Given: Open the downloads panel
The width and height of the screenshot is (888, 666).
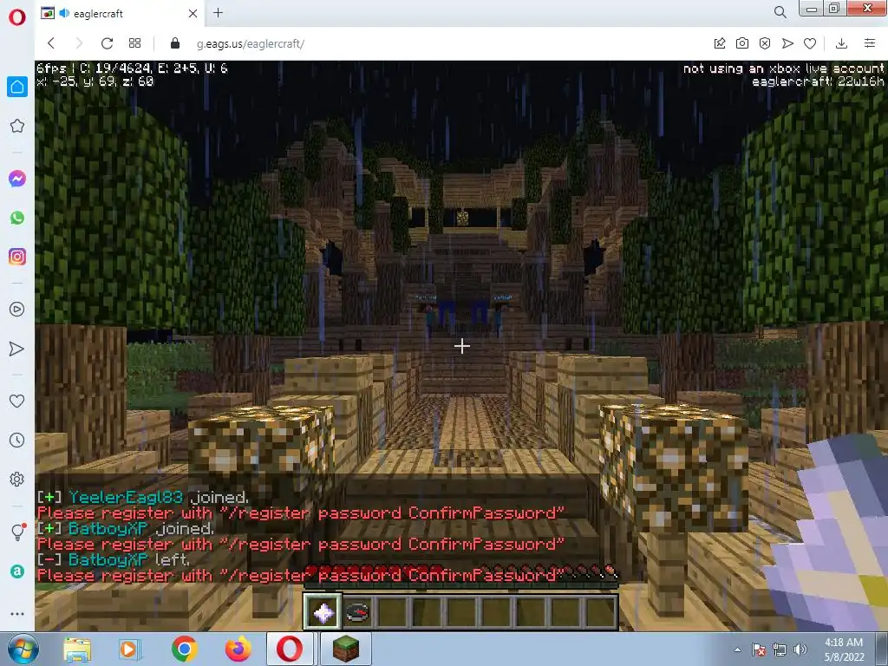Looking at the screenshot, I should [x=841, y=43].
